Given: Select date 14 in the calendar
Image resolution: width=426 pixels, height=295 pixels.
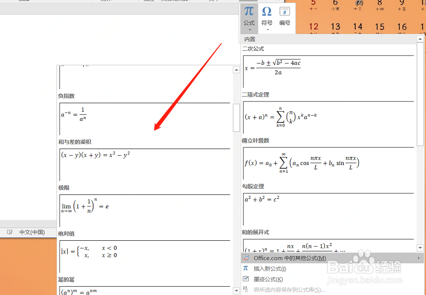Looking at the screenshot, I should pyautogui.click(x=358, y=26).
